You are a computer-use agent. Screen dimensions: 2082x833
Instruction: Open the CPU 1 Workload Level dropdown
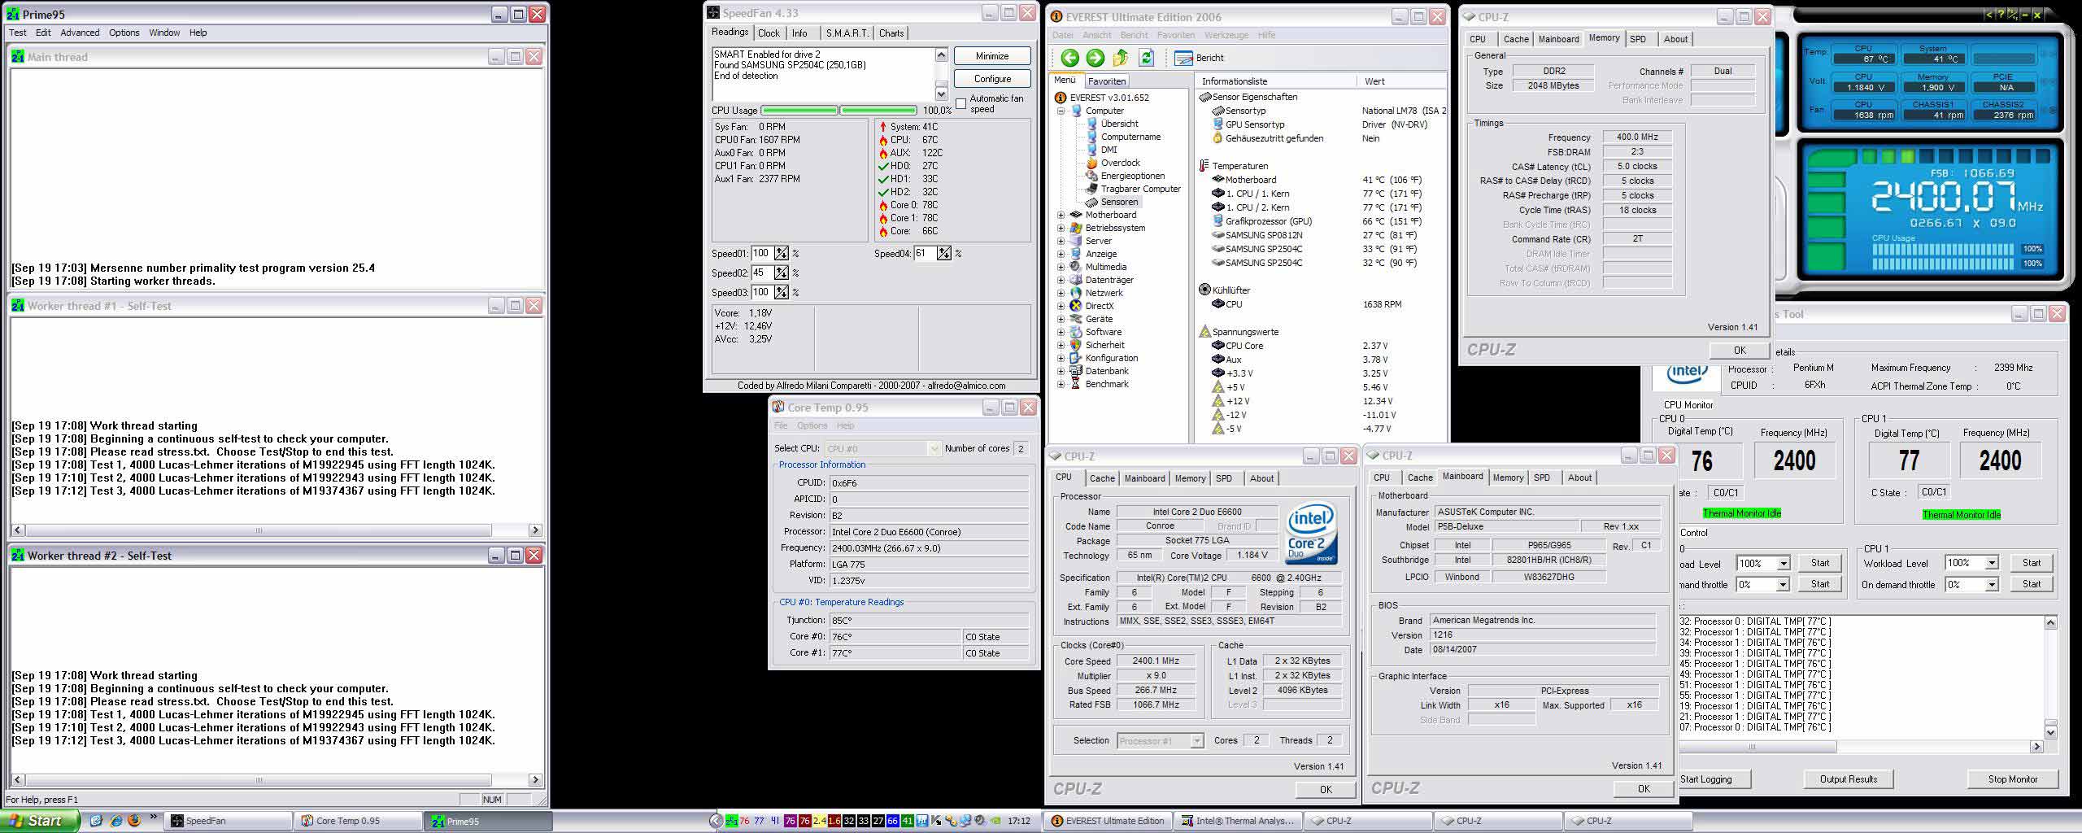click(1991, 563)
